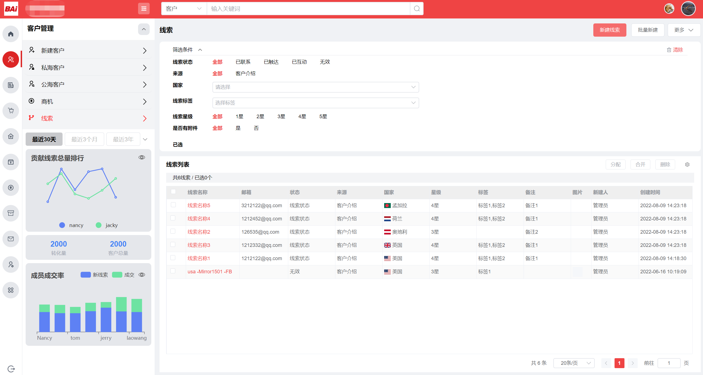703x375 pixels.
Task: Focus the 输入关键词 search field
Action: click(x=308, y=9)
